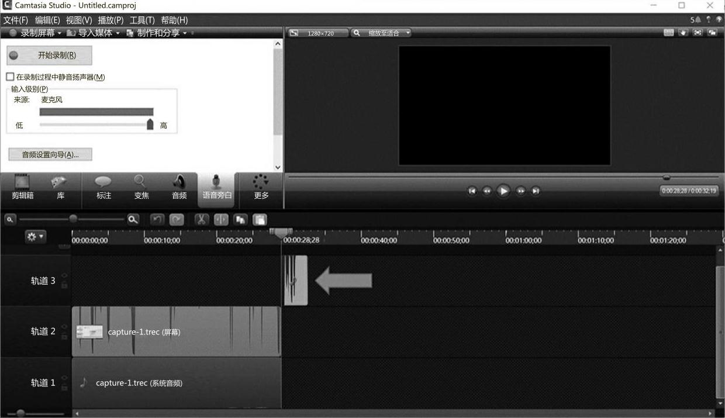Screen dimensions: 725x418
Task: Open the timeline gear settings dropdown
Action: pos(35,237)
